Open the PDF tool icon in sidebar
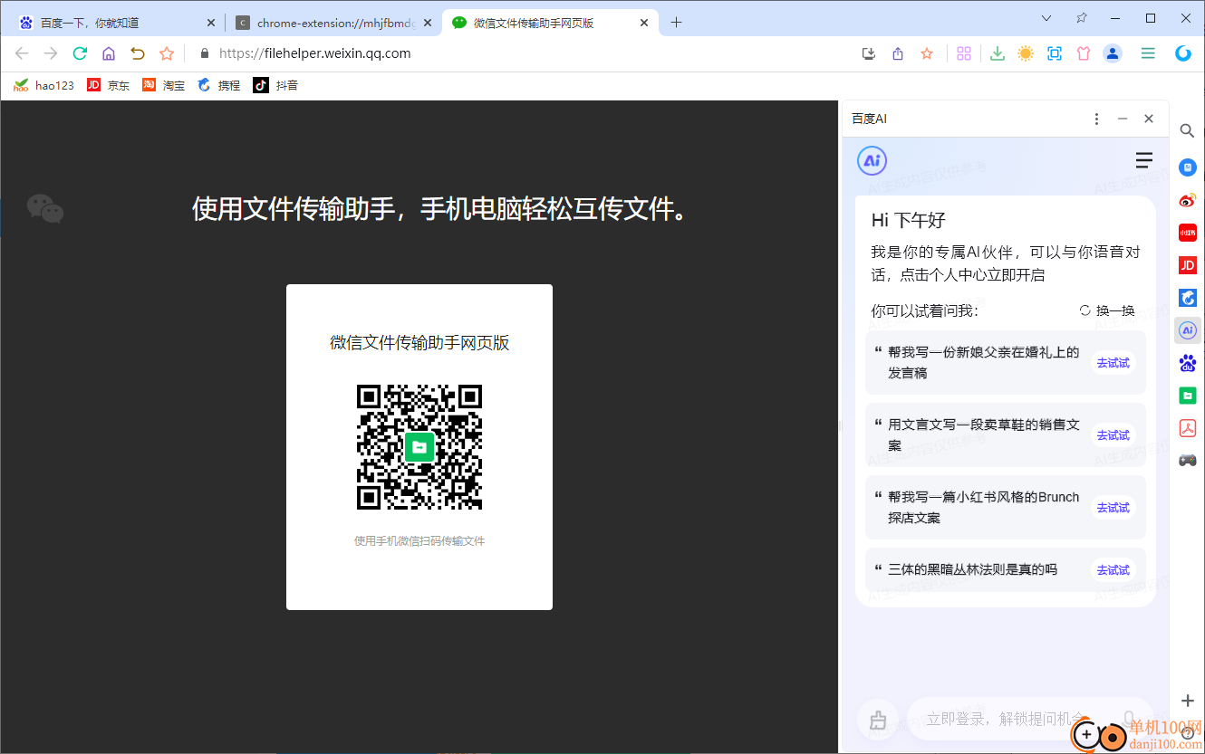This screenshot has width=1205, height=754. [1187, 428]
